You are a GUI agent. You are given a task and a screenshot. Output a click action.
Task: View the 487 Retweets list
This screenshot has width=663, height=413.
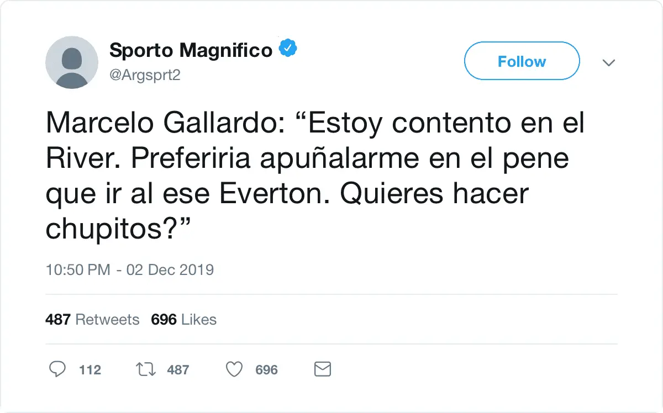[92, 319]
